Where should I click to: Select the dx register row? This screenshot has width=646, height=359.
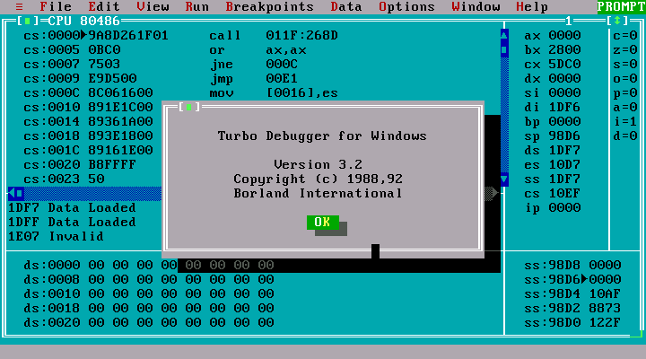553,78
